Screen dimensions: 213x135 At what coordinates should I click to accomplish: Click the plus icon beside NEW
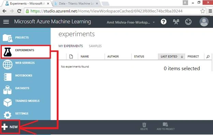click(5, 127)
